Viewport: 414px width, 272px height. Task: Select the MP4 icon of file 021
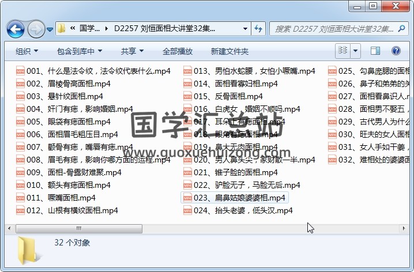(187, 172)
